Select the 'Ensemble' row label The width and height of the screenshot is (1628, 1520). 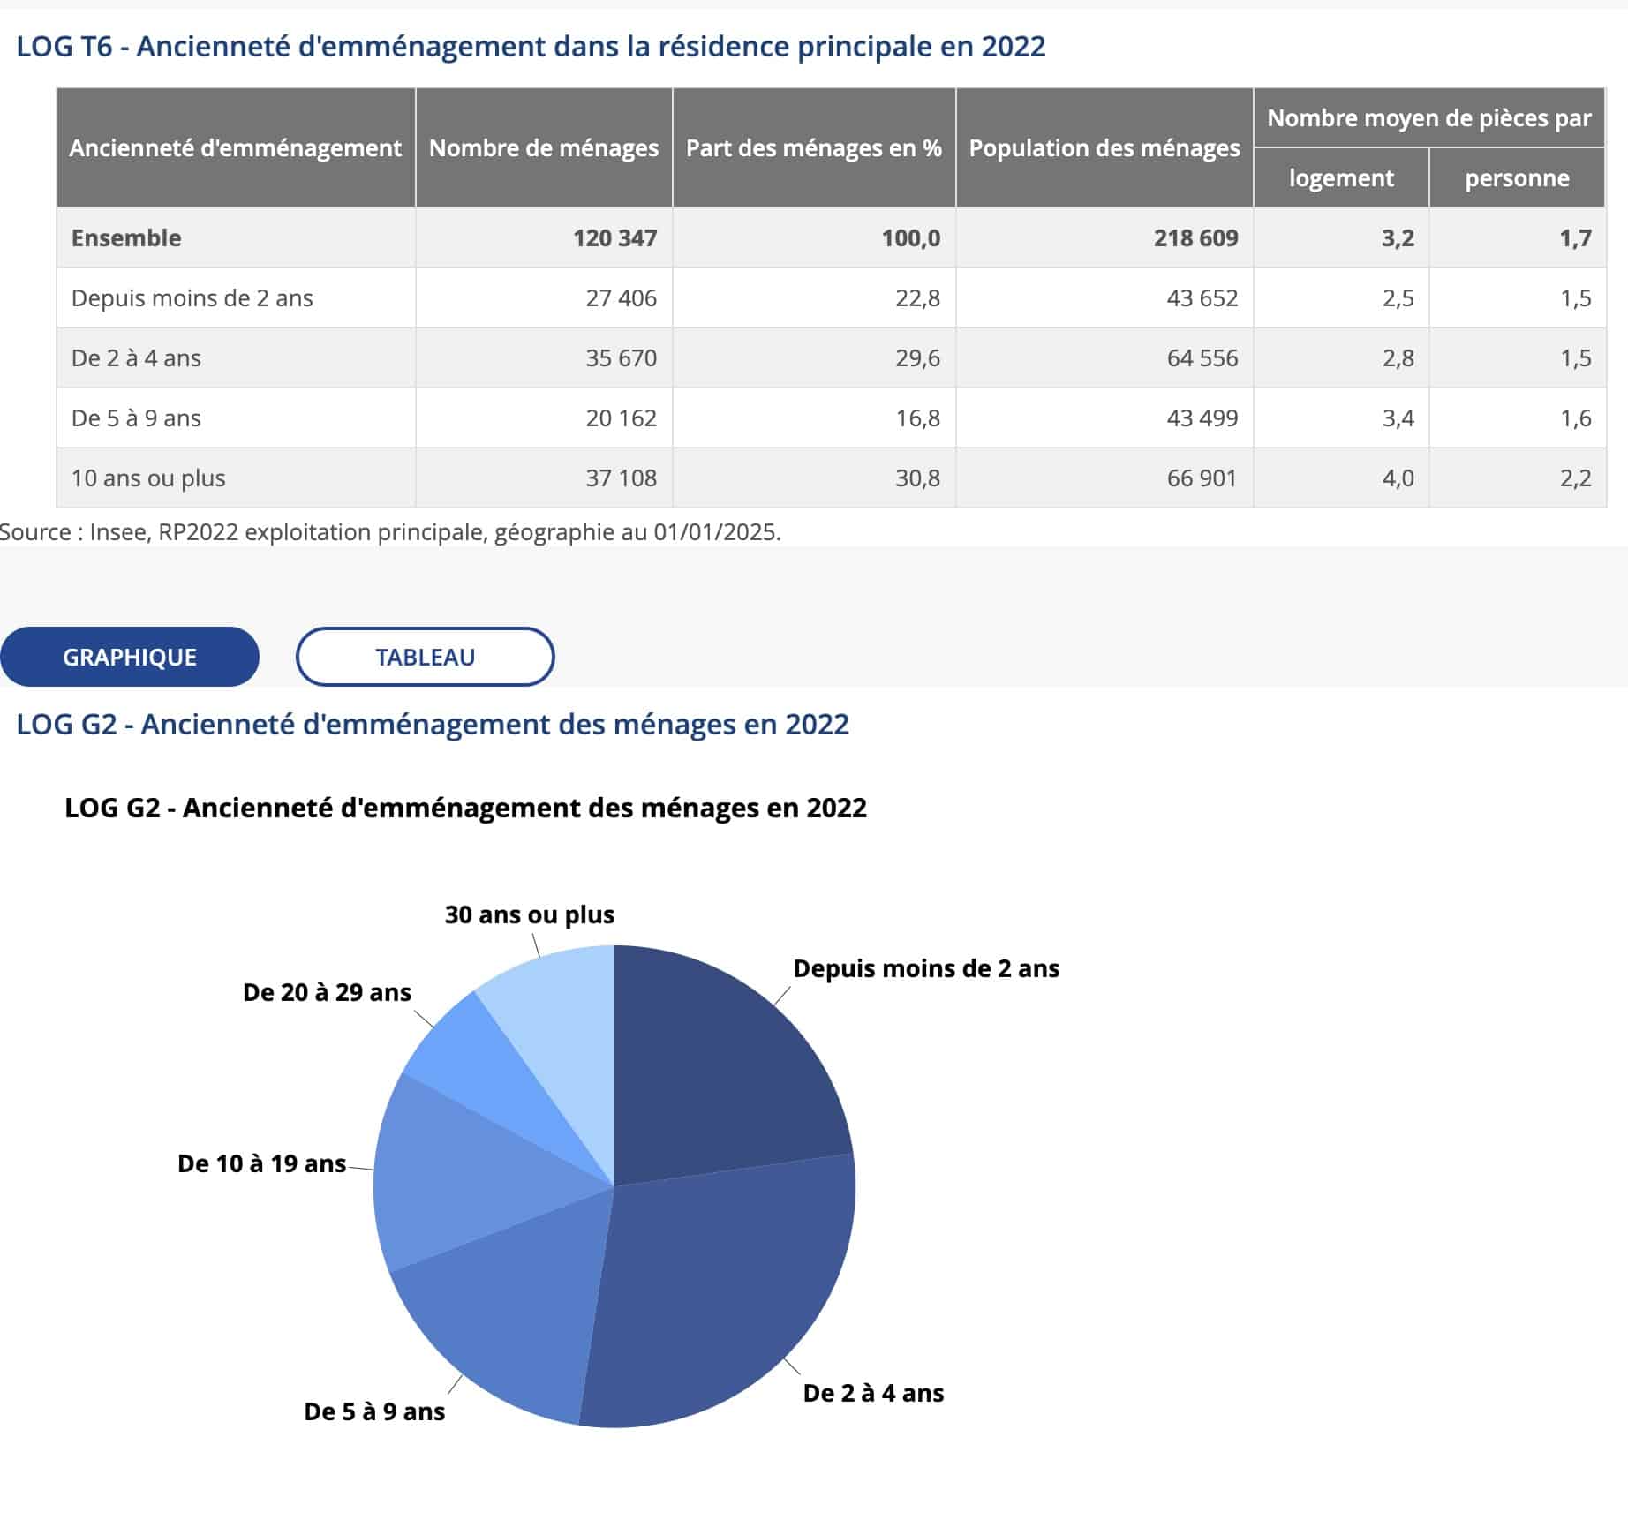[x=126, y=237]
